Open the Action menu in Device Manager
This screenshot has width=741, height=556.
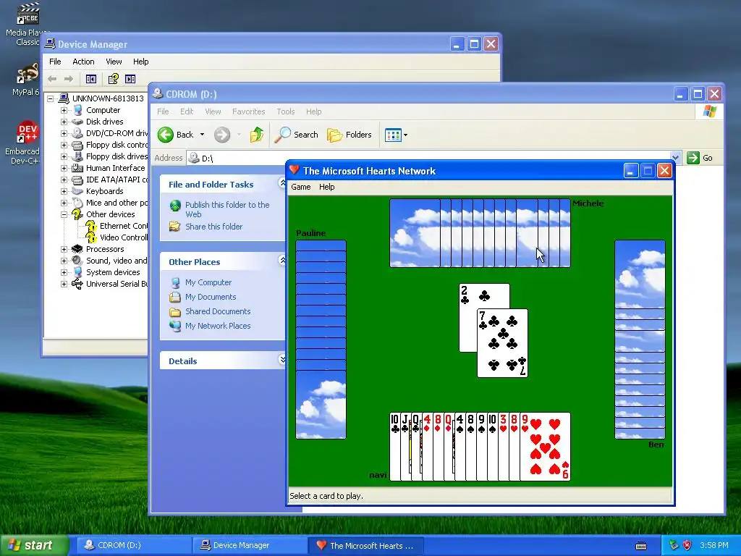click(83, 62)
